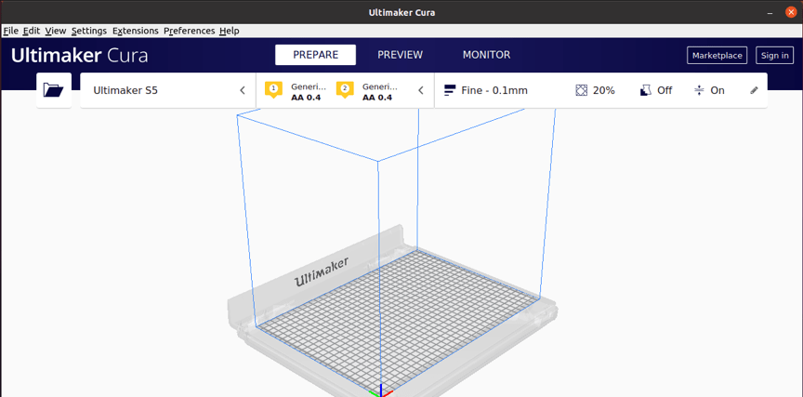
Task: Click the 20% infill icon
Action: [x=581, y=91]
